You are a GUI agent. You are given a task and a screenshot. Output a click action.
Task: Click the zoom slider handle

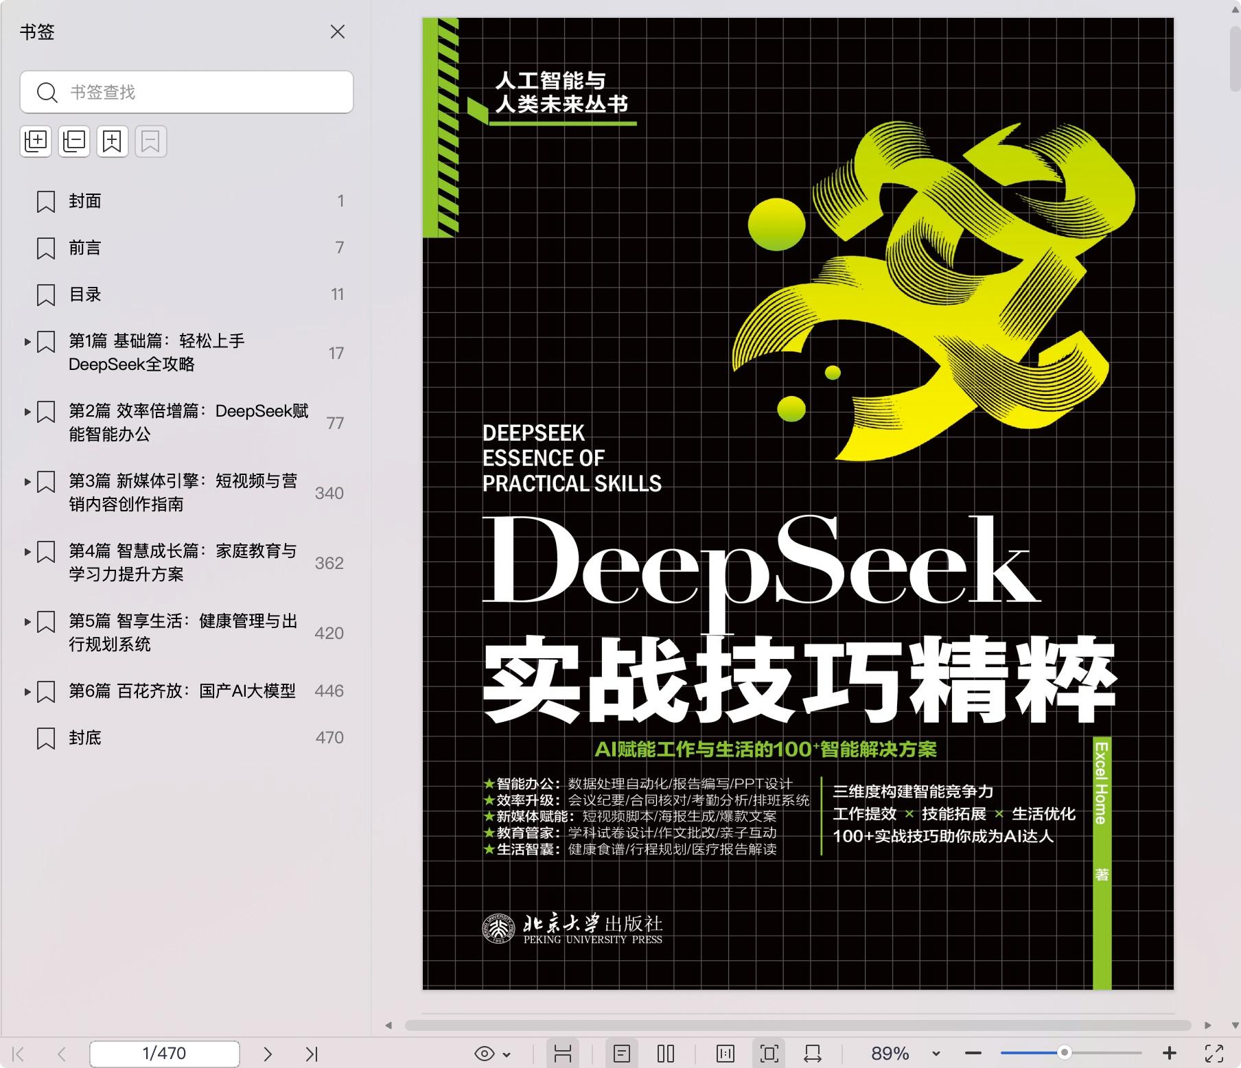pyautogui.click(x=1064, y=1052)
